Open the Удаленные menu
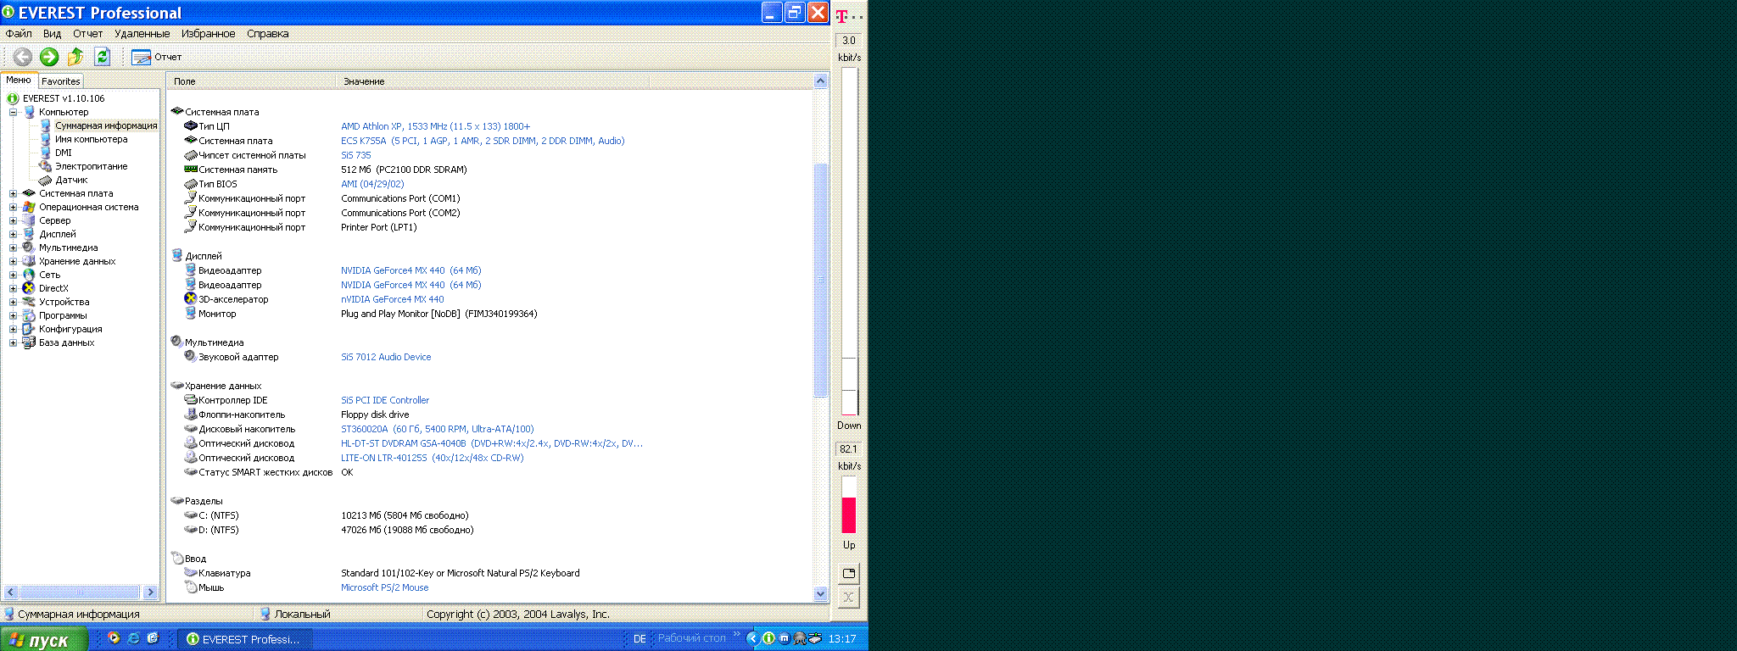The height and width of the screenshot is (651, 1737). [x=142, y=34]
